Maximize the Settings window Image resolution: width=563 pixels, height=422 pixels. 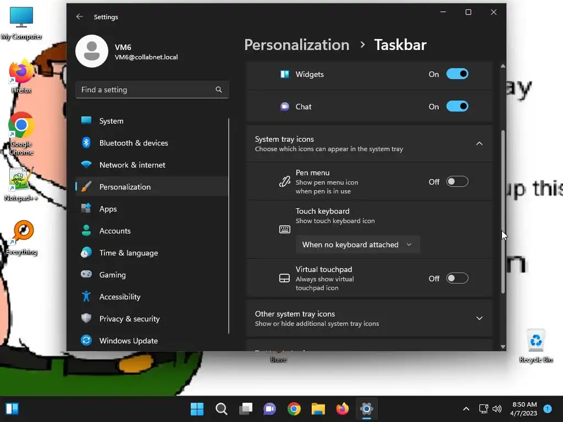click(x=468, y=12)
